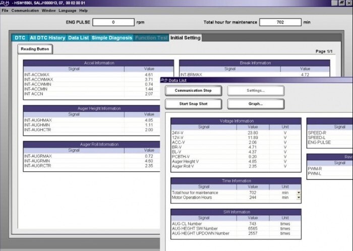Click the Auger Roll V row
353x251 pixels.
click(x=236, y=166)
